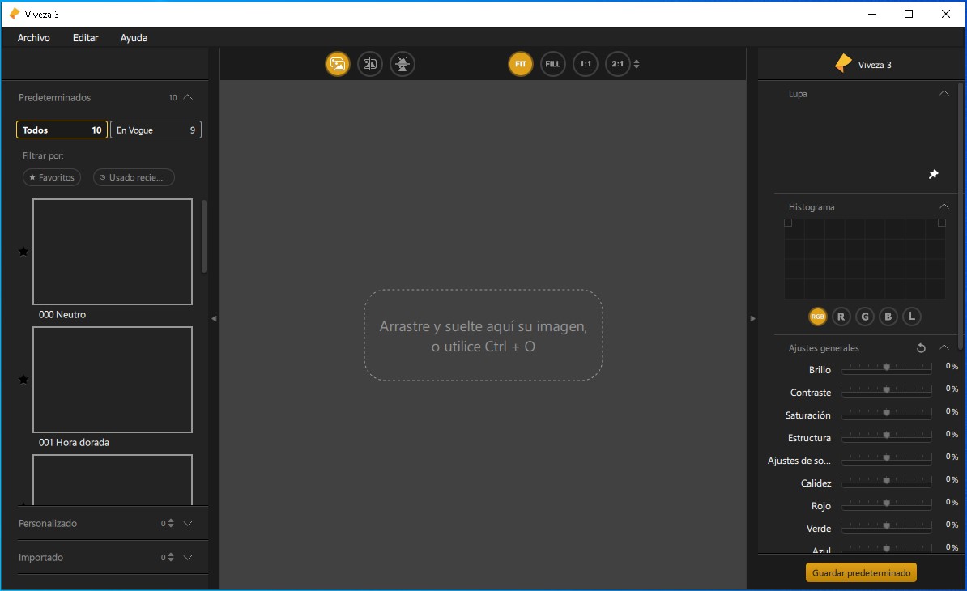
Task: Switch to side-by-side compare view icon
Action: tap(402, 64)
